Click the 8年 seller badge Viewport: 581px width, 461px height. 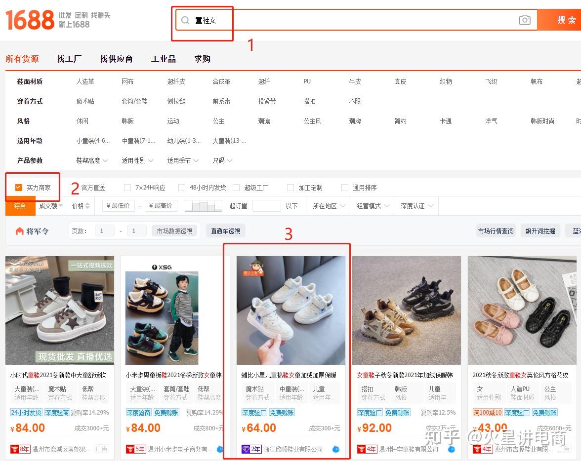[20, 449]
